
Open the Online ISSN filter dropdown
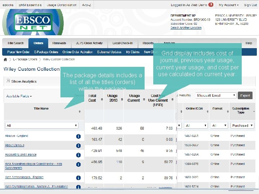click(x=196, y=125)
